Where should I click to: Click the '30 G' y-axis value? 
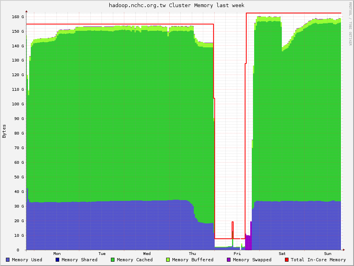click(x=19, y=206)
